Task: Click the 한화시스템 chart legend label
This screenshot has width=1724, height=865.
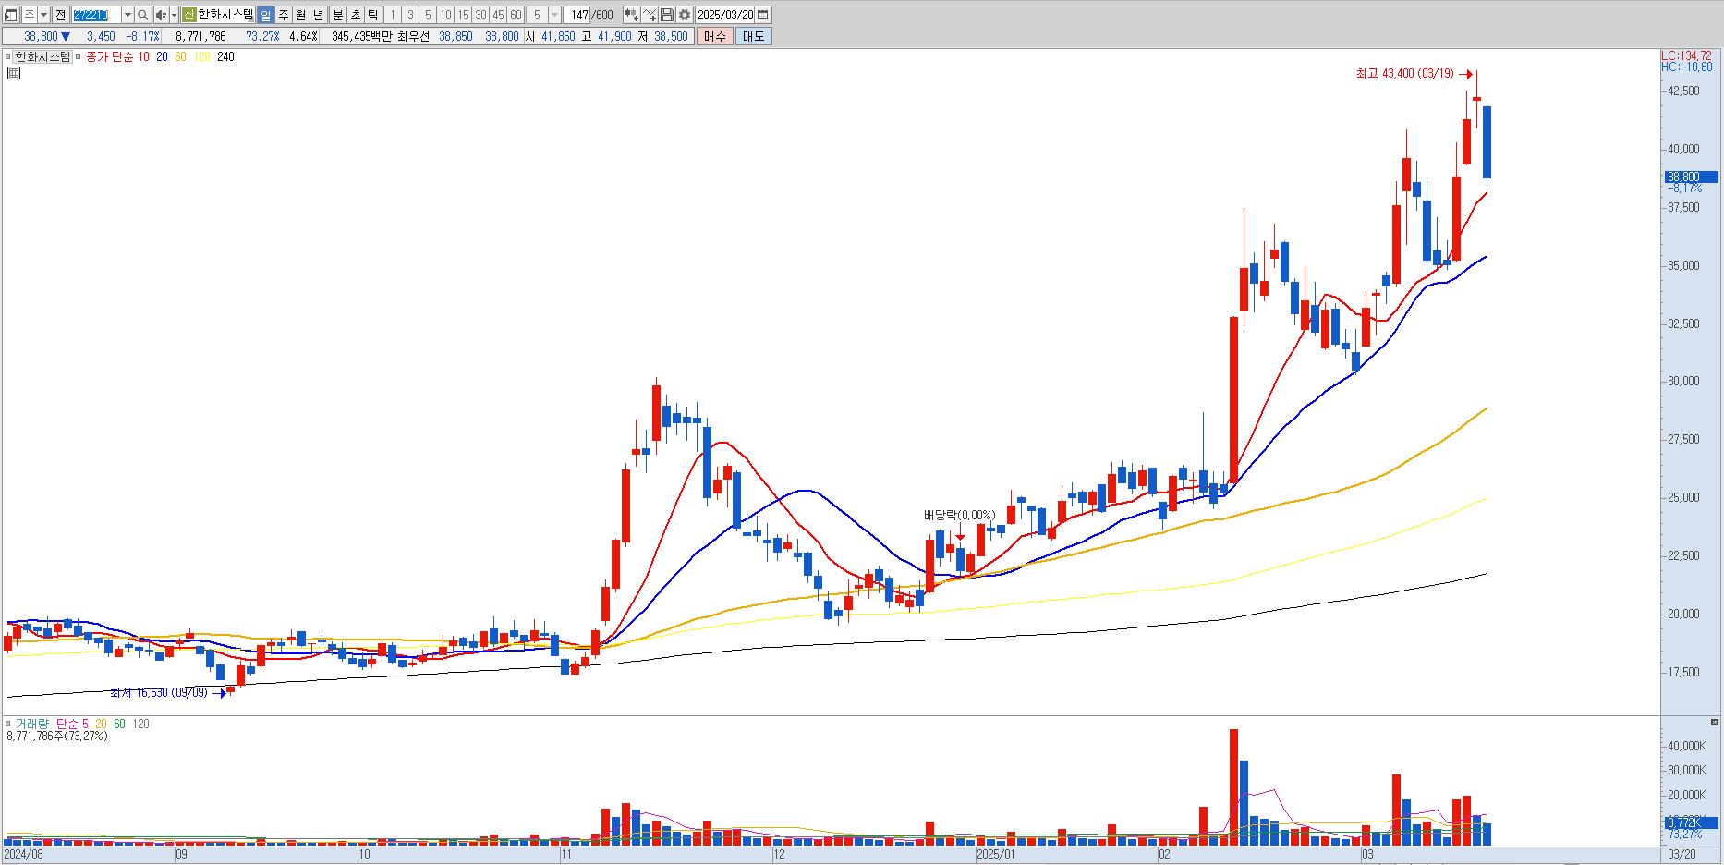Action: pos(42,56)
